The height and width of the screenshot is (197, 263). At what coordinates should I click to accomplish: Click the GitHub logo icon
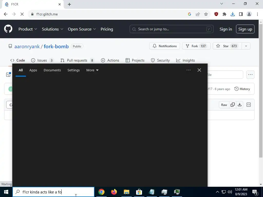[8, 29]
